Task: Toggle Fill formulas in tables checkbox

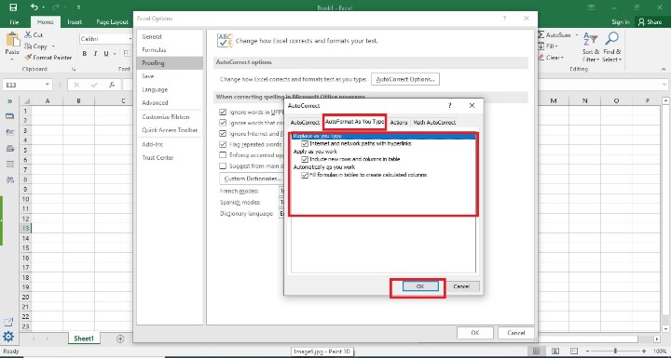Action: (x=305, y=175)
